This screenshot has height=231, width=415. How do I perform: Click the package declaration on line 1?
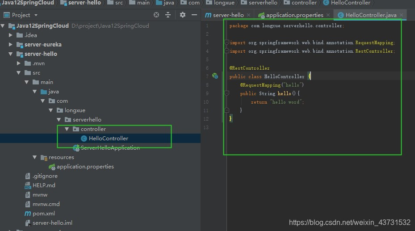(287, 25)
